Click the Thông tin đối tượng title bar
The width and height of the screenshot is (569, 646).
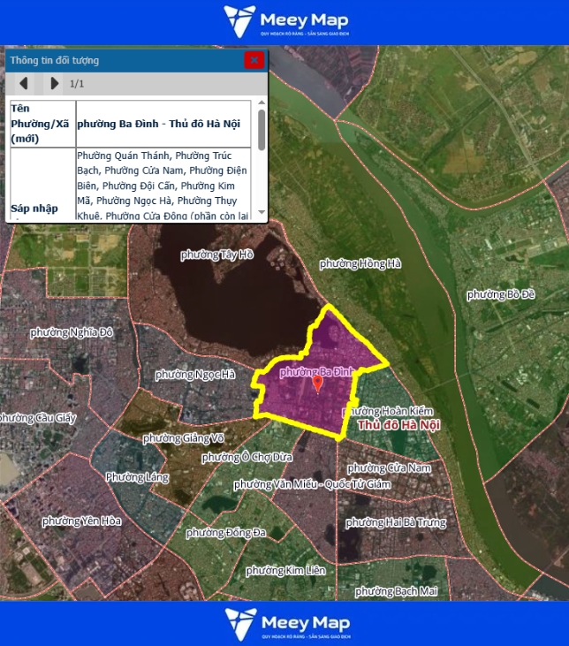click(x=124, y=60)
